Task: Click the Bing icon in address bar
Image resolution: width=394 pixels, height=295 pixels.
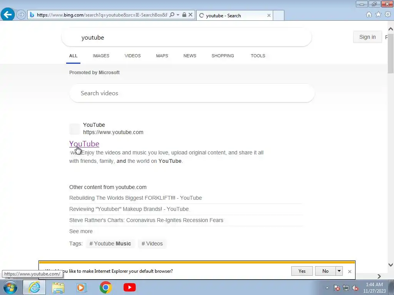Action: [32, 15]
